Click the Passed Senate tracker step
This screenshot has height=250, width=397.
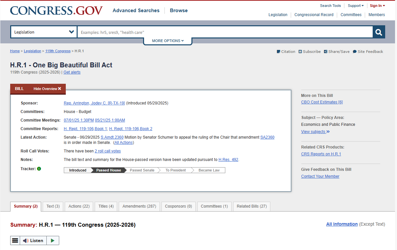pos(142,170)
